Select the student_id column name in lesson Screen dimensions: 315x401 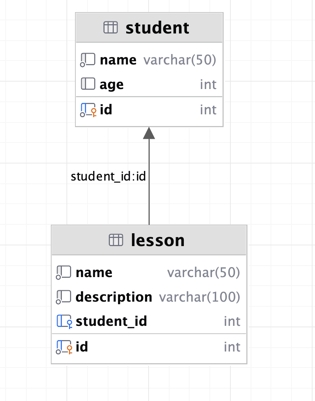(x=112, y=321)
